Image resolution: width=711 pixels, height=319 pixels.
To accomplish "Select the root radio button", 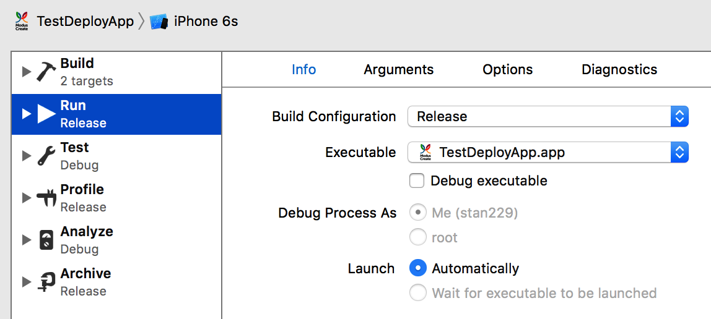I will click(418, 237).
